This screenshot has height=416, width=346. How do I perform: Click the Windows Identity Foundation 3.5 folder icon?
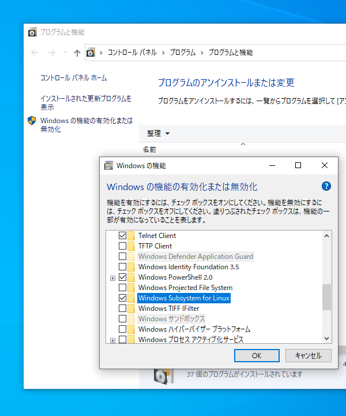click(131, 266)
